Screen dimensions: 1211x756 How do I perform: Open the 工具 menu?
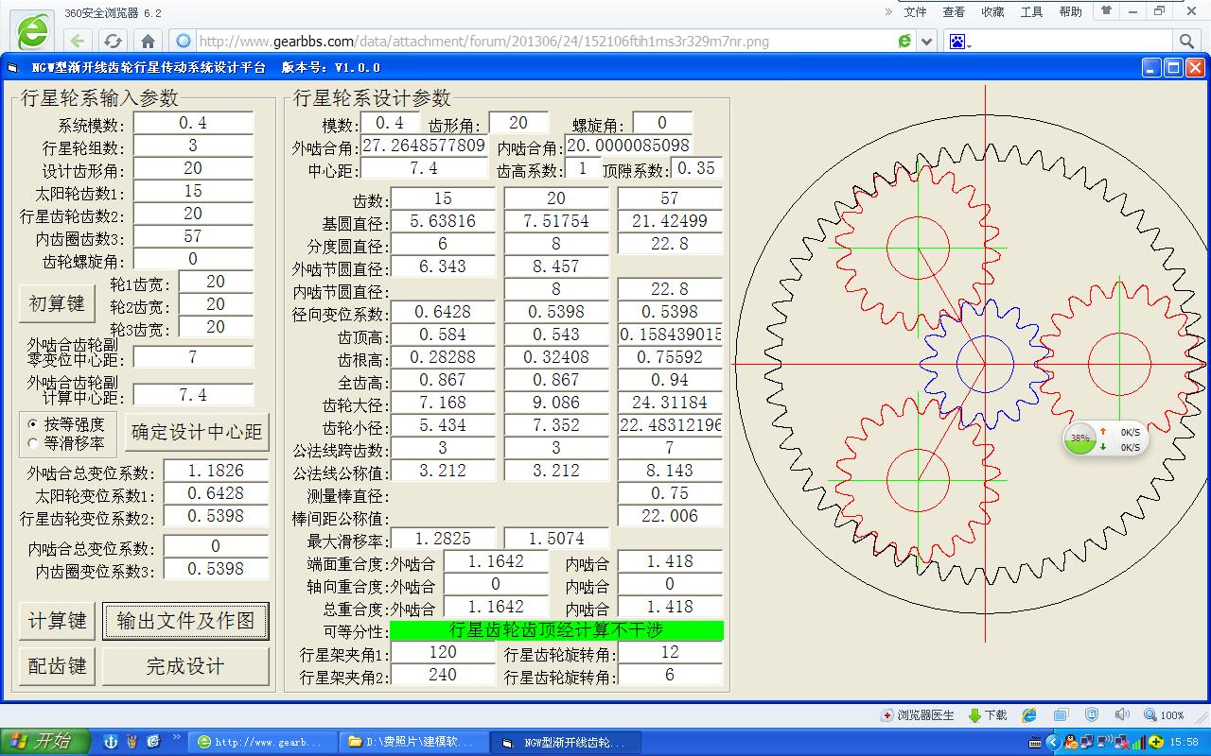point(1031,12)
